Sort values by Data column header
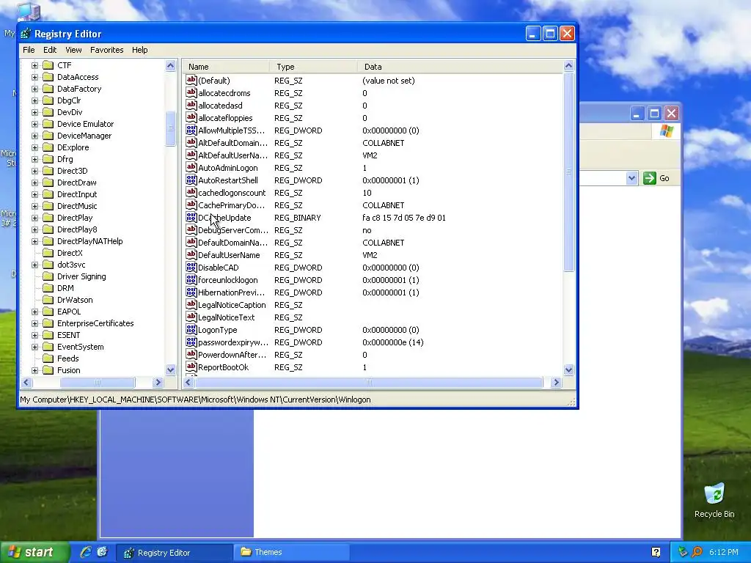Image resolution: width=751 pixels, height=563 pixels. pos(460,67)
